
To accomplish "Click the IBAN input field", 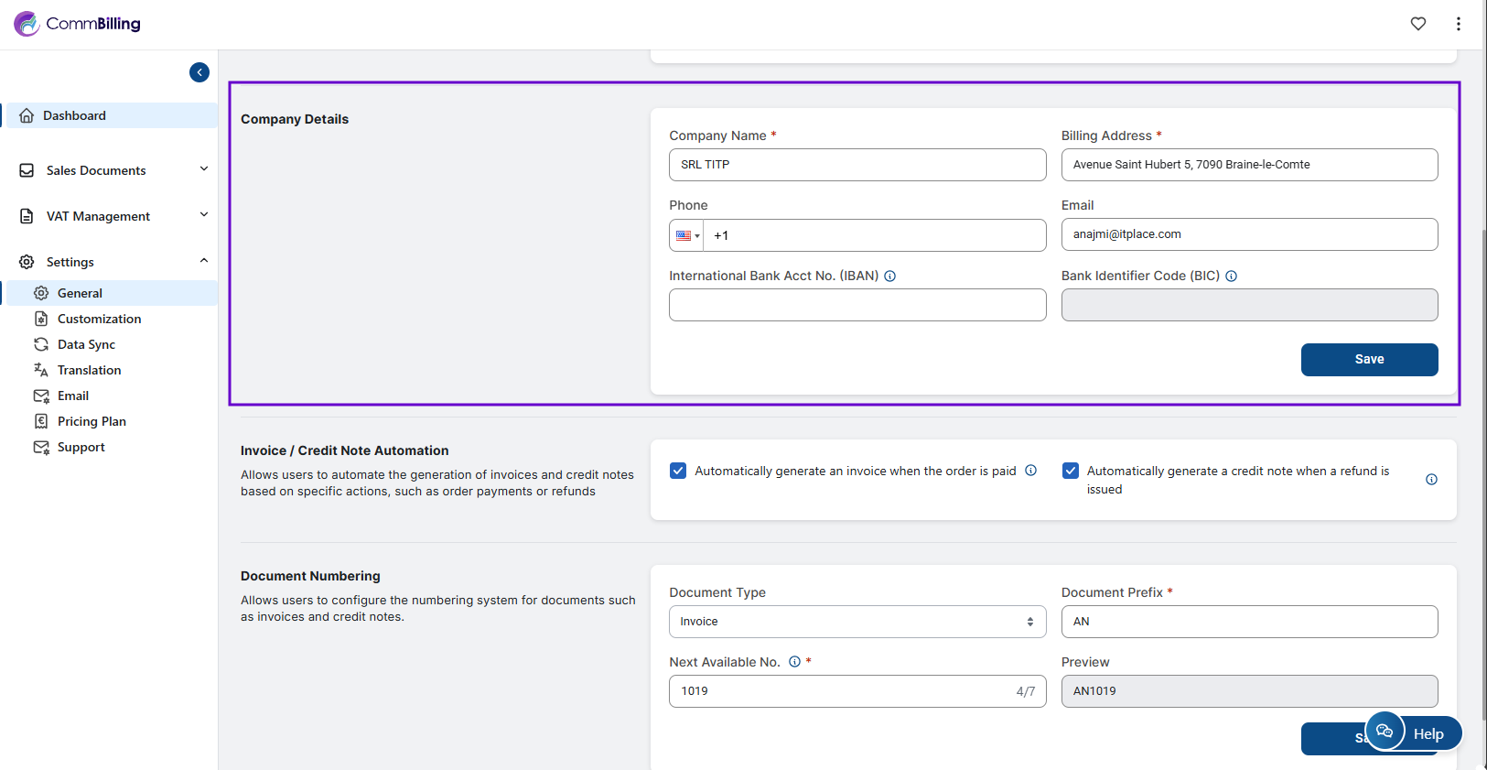I will point(857,305).
